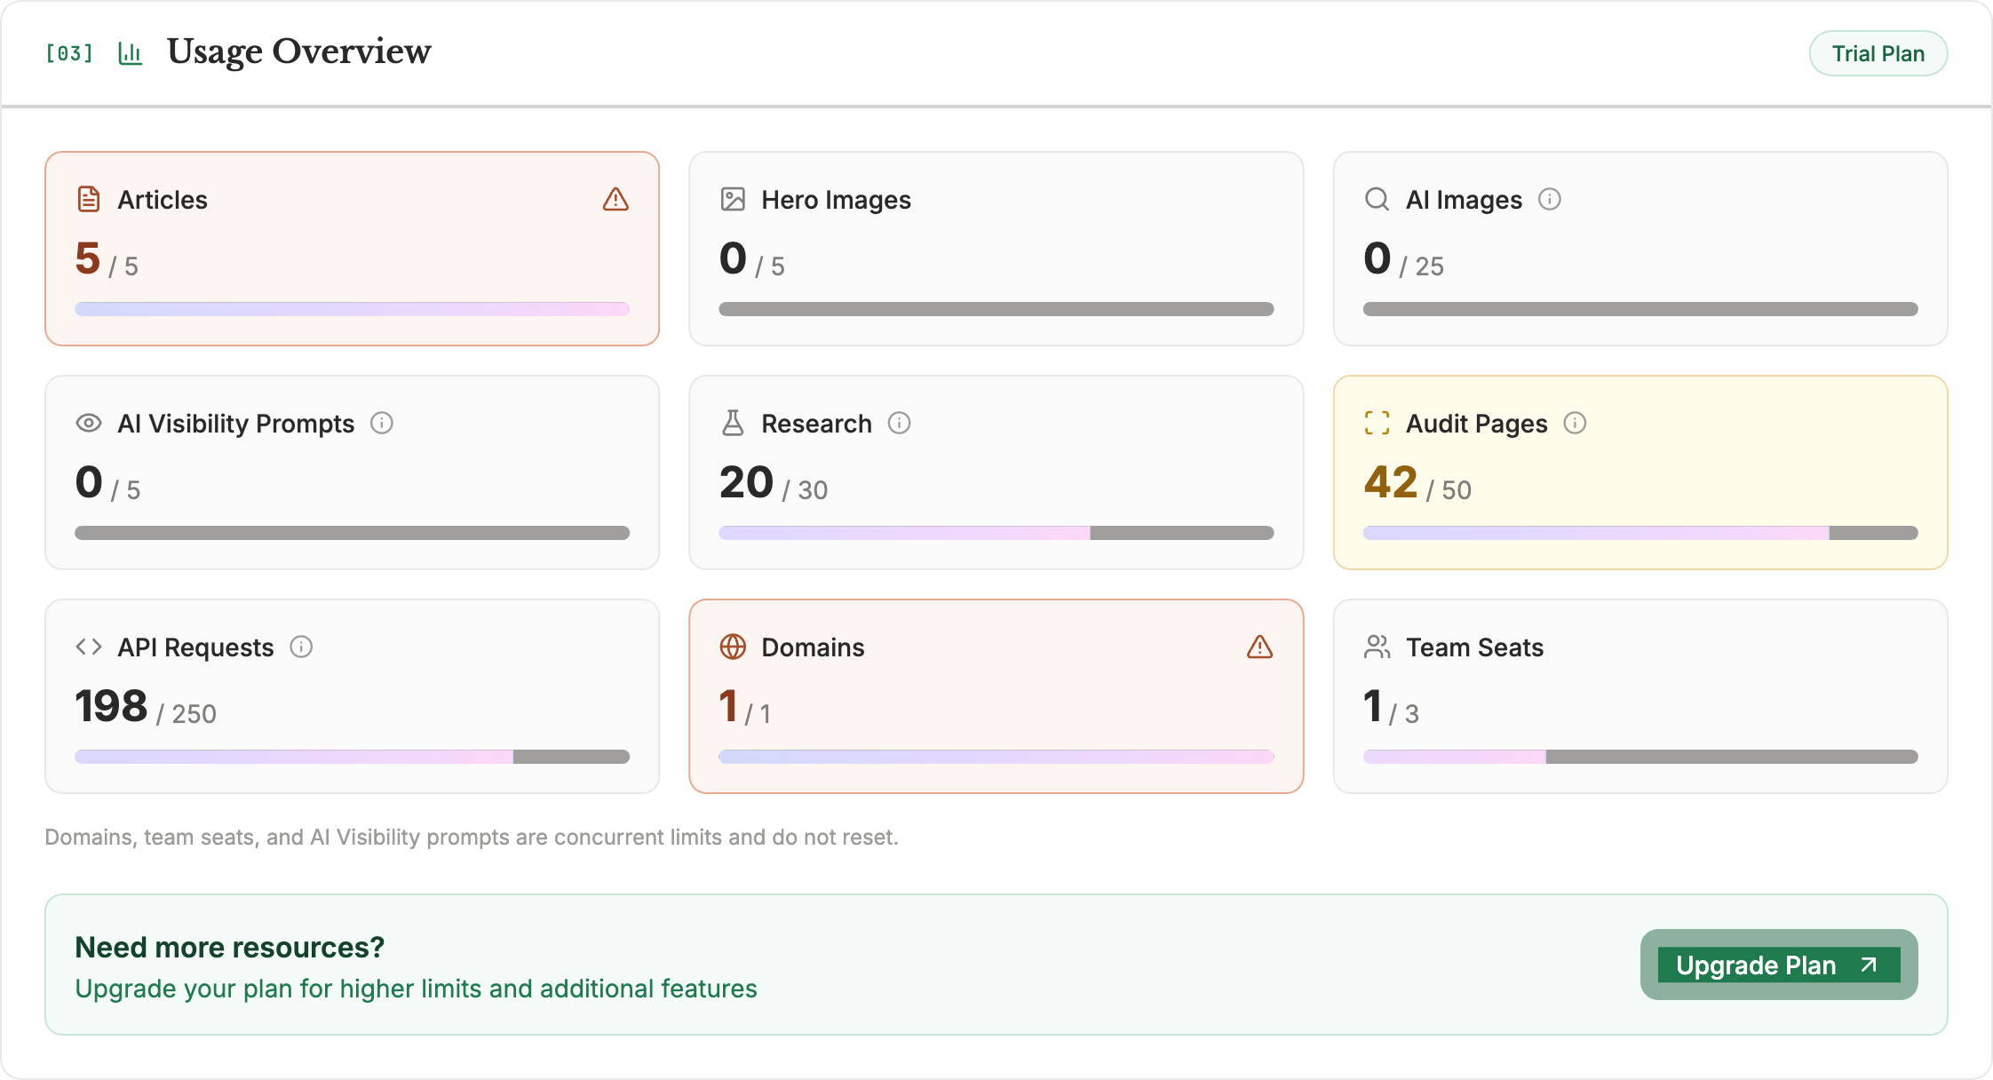
Task: Click the '20' Research usage value
Action: tap(747, 482)
